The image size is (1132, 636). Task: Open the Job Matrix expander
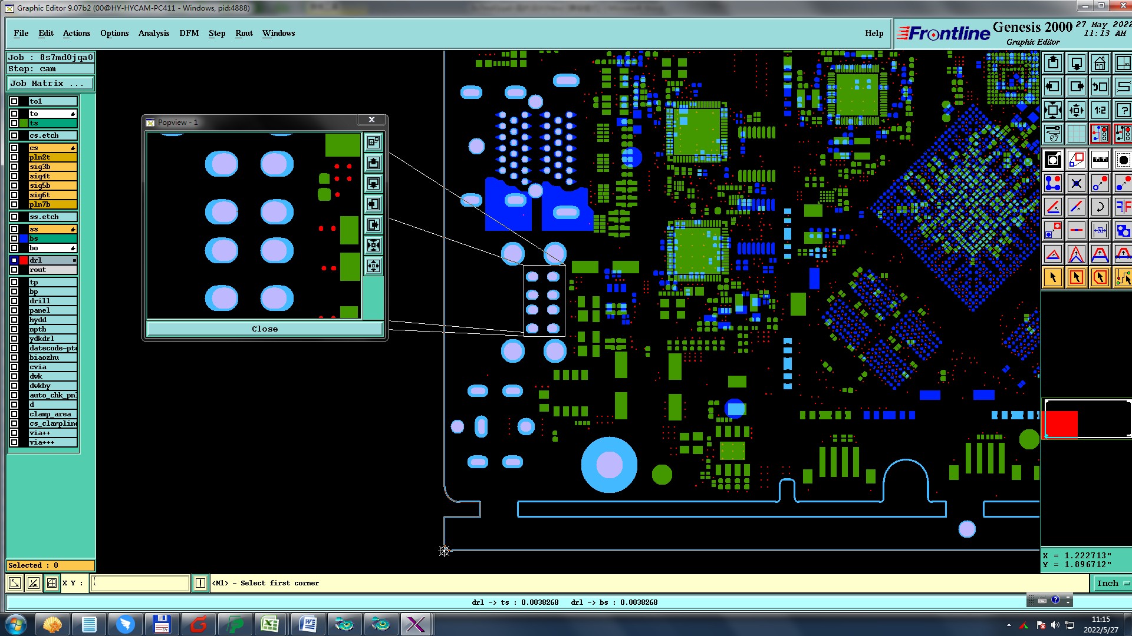tap(50, 84)
